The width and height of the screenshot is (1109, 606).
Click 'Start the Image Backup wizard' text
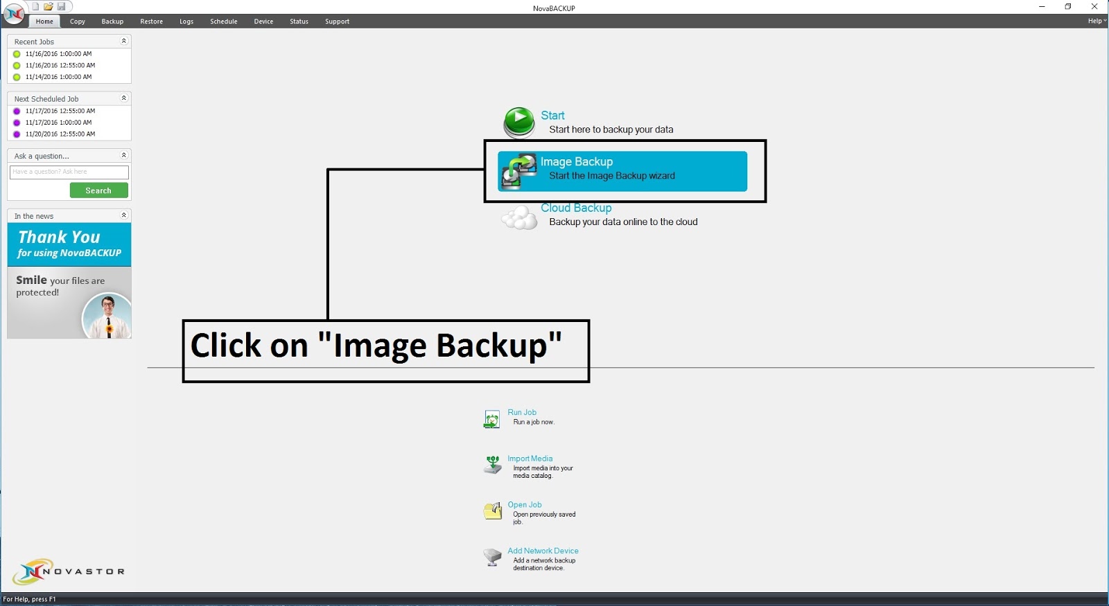[x=612, y=176]
